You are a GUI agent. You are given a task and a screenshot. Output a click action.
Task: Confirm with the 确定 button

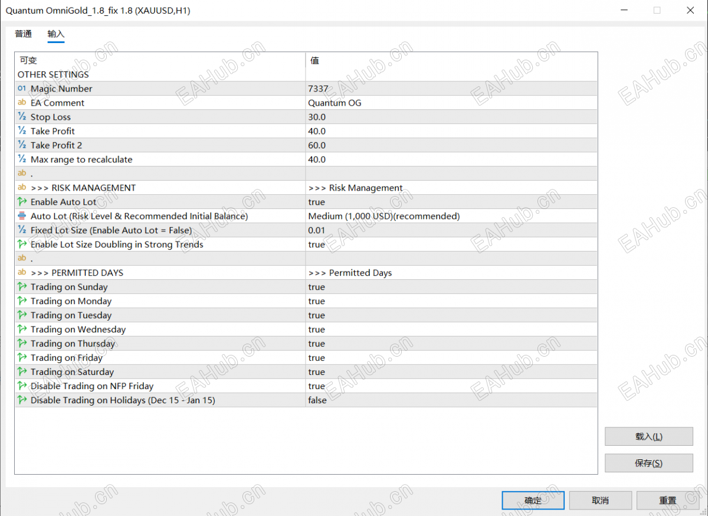533,501
